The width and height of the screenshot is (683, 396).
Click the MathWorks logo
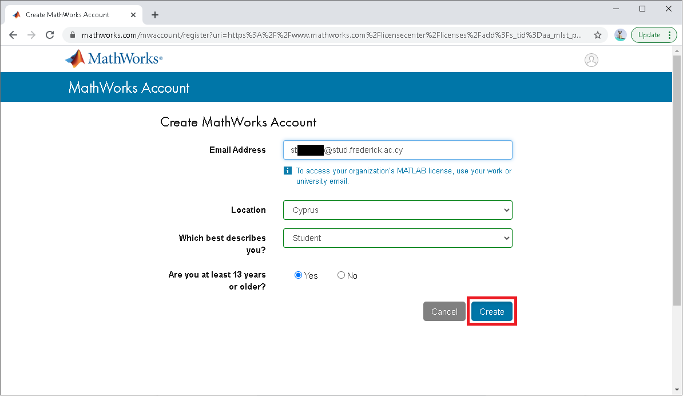114,58
